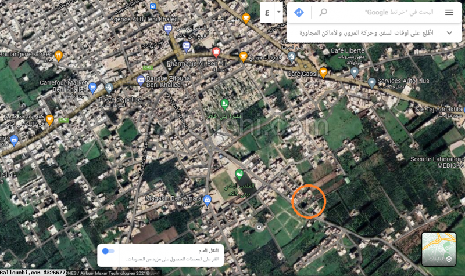
Task: Click the Boulangerie Korked restaurant marker
Action: coord(59,56)
